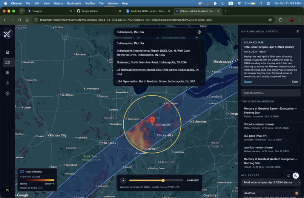Switch to dark mode moon icon
Screen dimensions: 304x198
point(296,176)
